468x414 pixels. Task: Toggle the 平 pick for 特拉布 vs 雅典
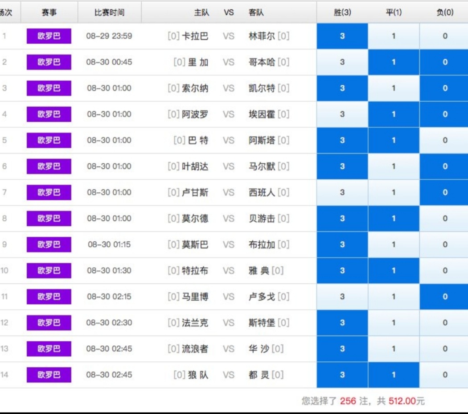click(394, 271)
